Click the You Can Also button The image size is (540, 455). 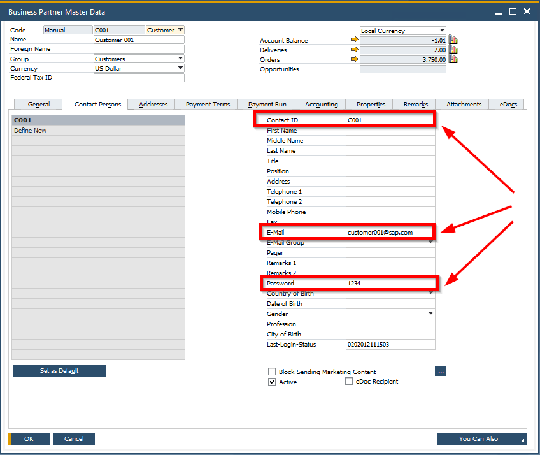481,439
